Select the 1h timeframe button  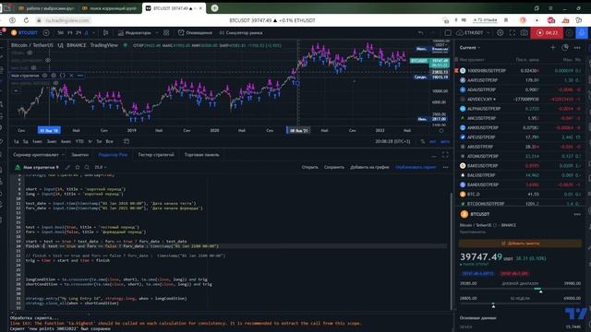[70, 33]
